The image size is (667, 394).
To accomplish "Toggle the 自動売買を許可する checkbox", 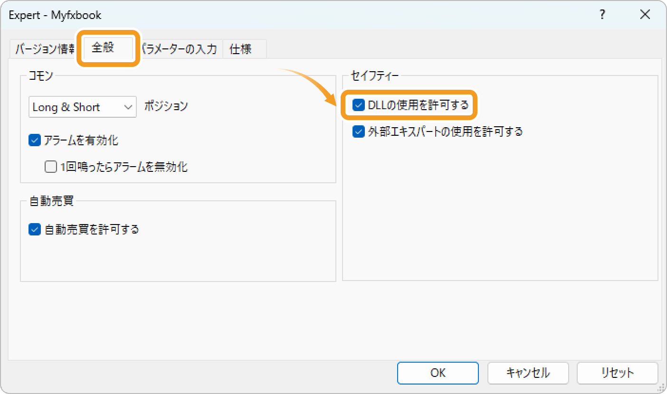I will coord(35,229).
